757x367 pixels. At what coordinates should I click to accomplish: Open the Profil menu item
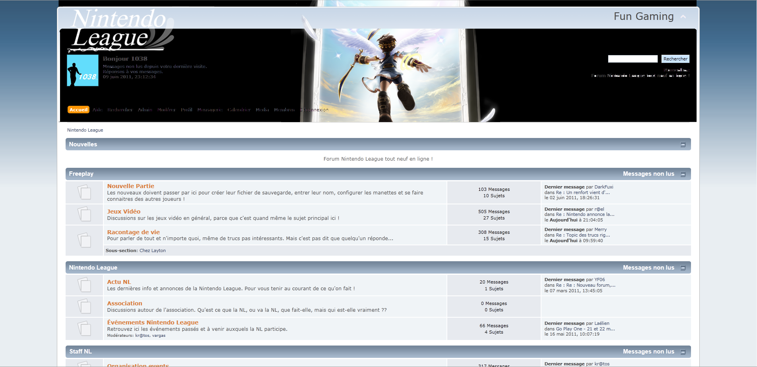(186, 110)
